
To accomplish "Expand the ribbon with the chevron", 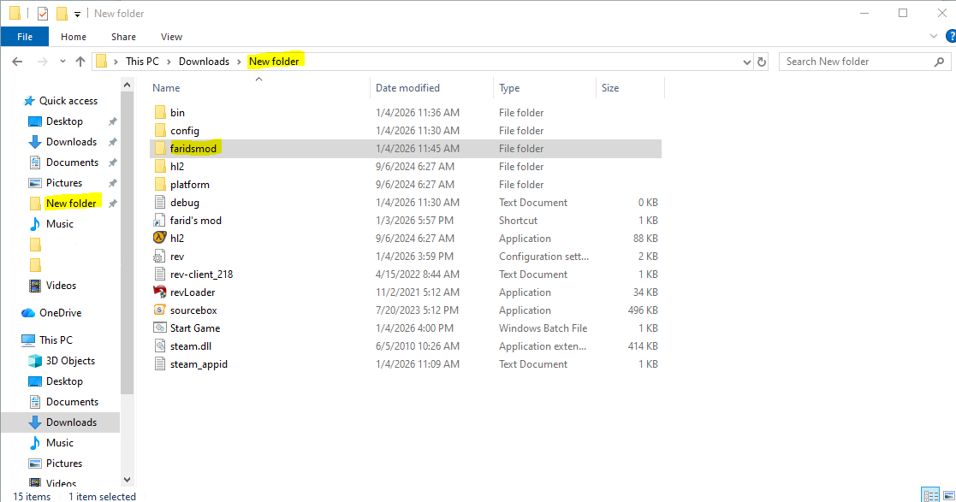I will 935,36.
